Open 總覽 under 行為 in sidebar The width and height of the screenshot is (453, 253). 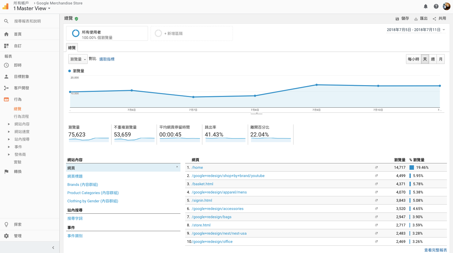18,109
